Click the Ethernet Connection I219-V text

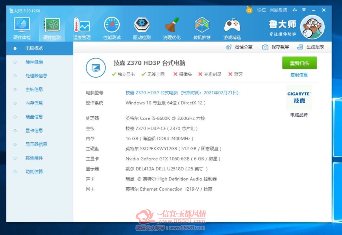pos(169,189)
